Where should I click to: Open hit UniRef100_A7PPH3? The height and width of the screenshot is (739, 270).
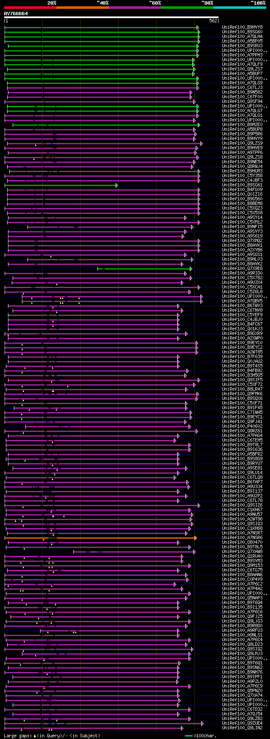[242, 55]
